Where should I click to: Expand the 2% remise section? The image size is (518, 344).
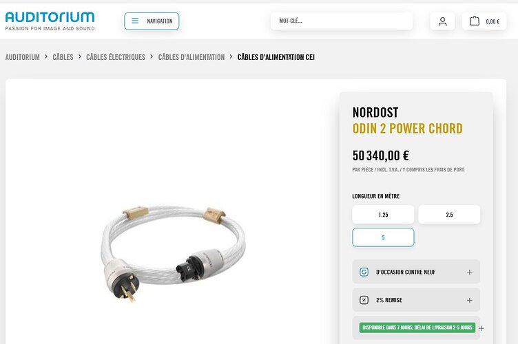coord(470,300)
